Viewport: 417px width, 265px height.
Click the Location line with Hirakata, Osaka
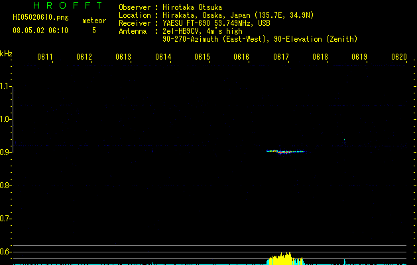coord(216,15)
